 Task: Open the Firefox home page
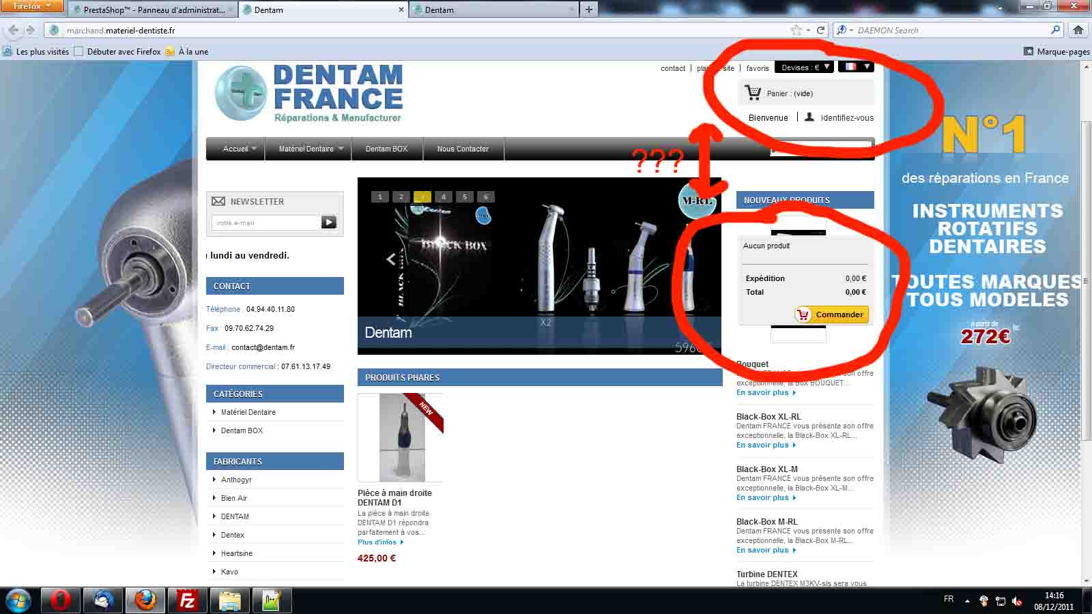(x=1078, y=30)
